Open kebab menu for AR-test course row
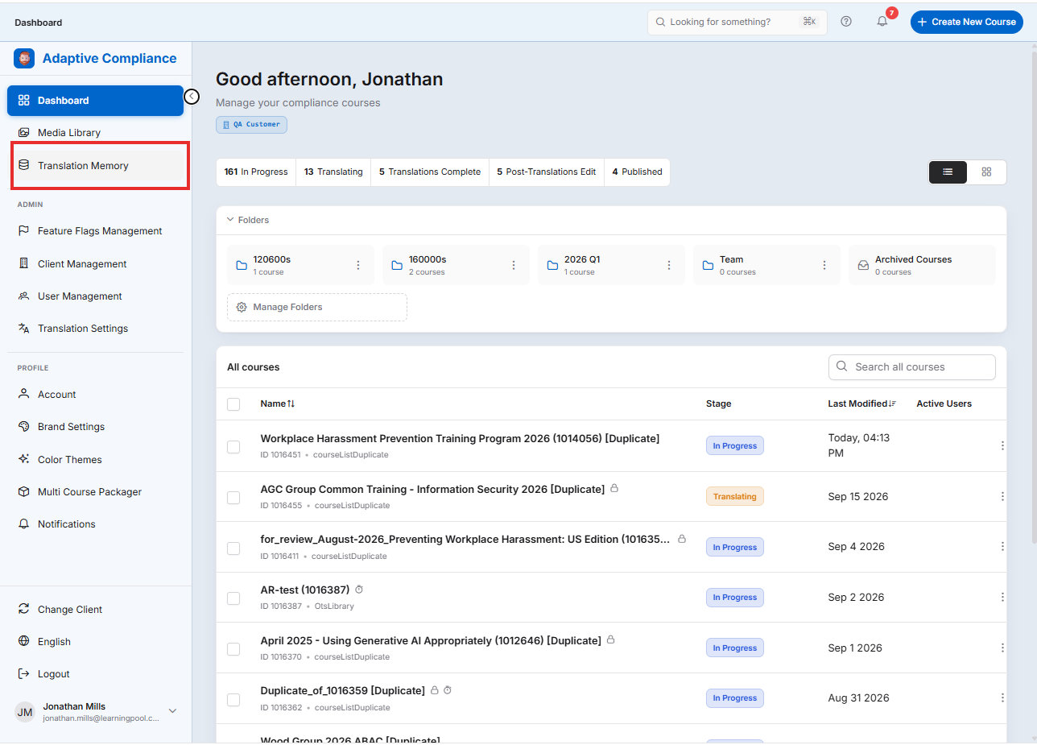The width and height of the screenshot is (1037, 745). 1002,597
